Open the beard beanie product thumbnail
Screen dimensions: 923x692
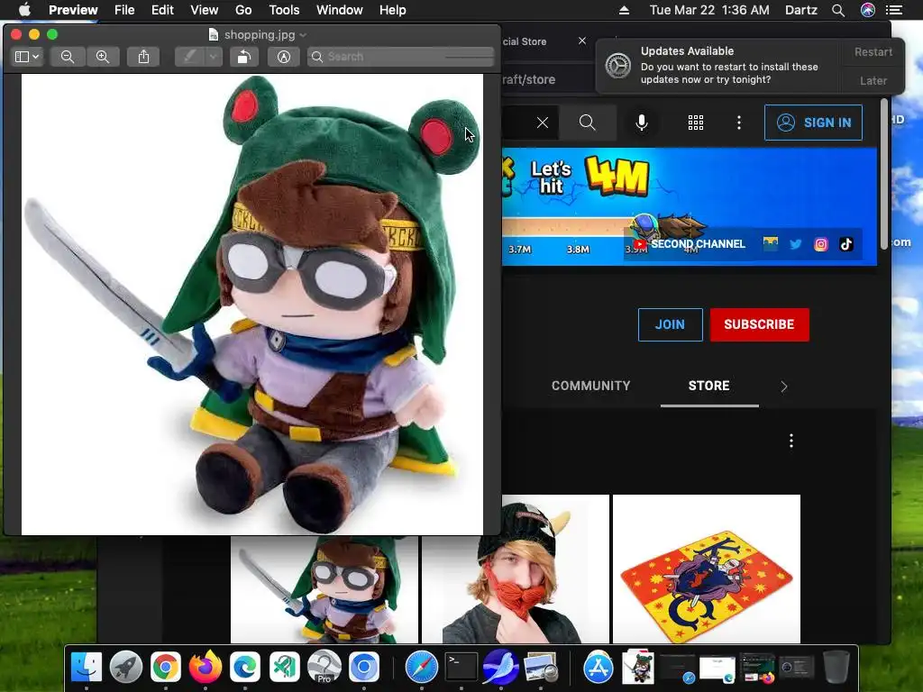coord(515,569)
